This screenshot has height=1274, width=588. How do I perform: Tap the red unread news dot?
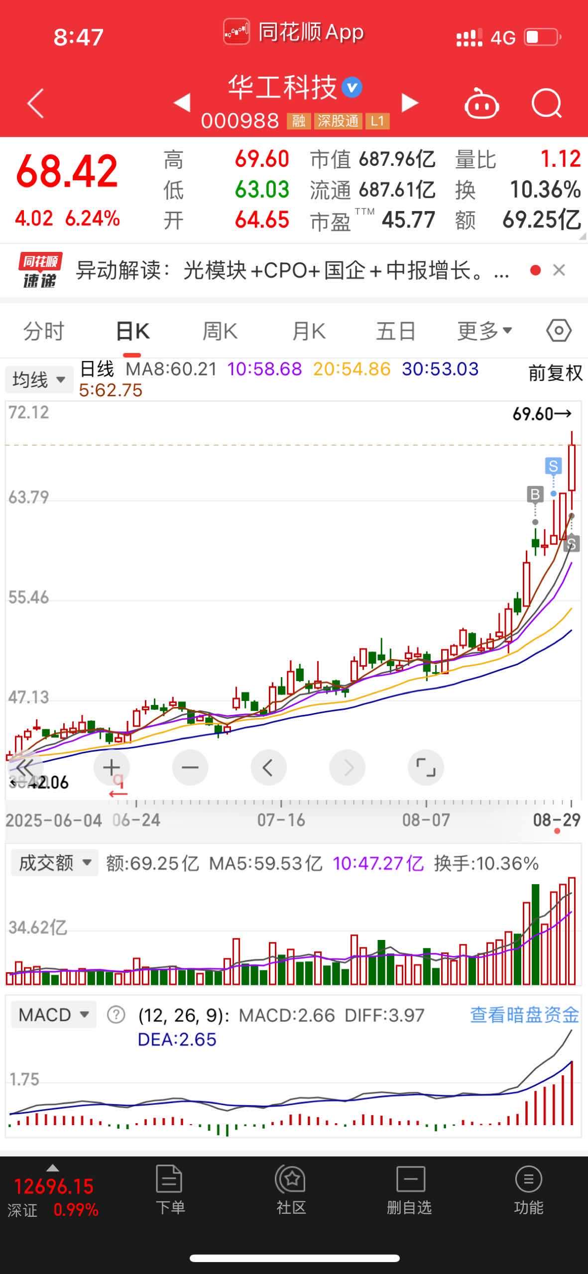[x=536, y=270]
